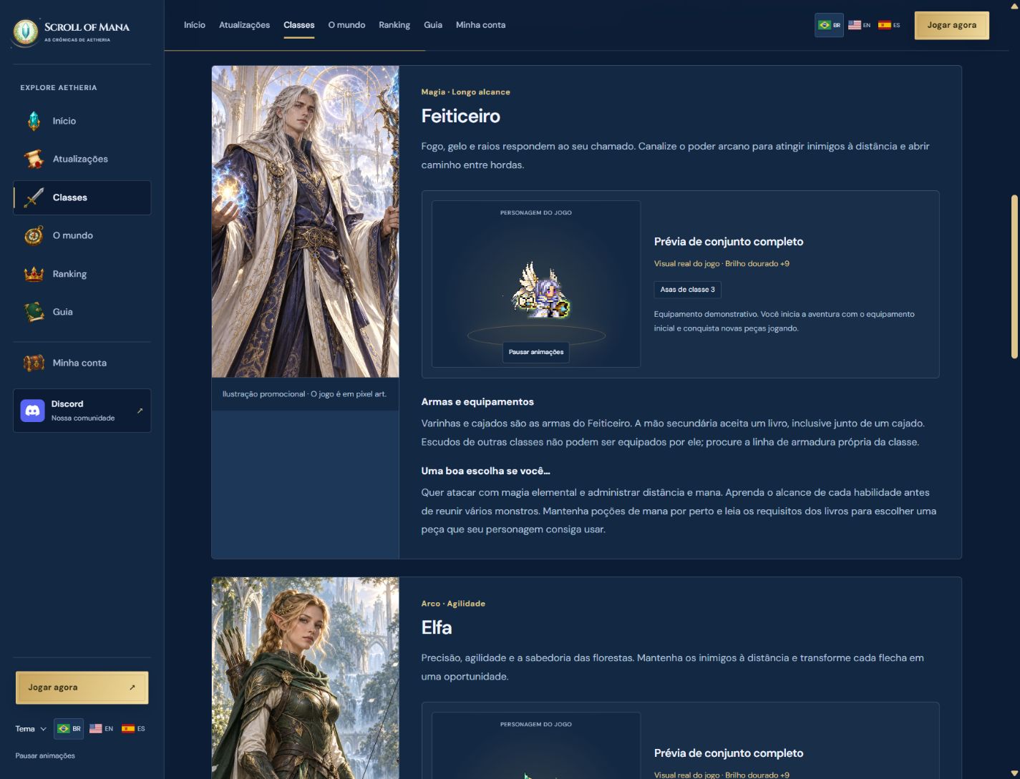Click the external arrow on Discord card
The image size is (1020, 779).
tap(140, 411)
